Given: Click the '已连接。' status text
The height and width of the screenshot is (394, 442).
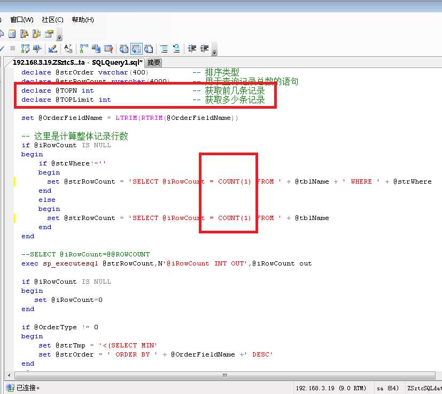Looking at the screenshot, I should pos(28,388).
